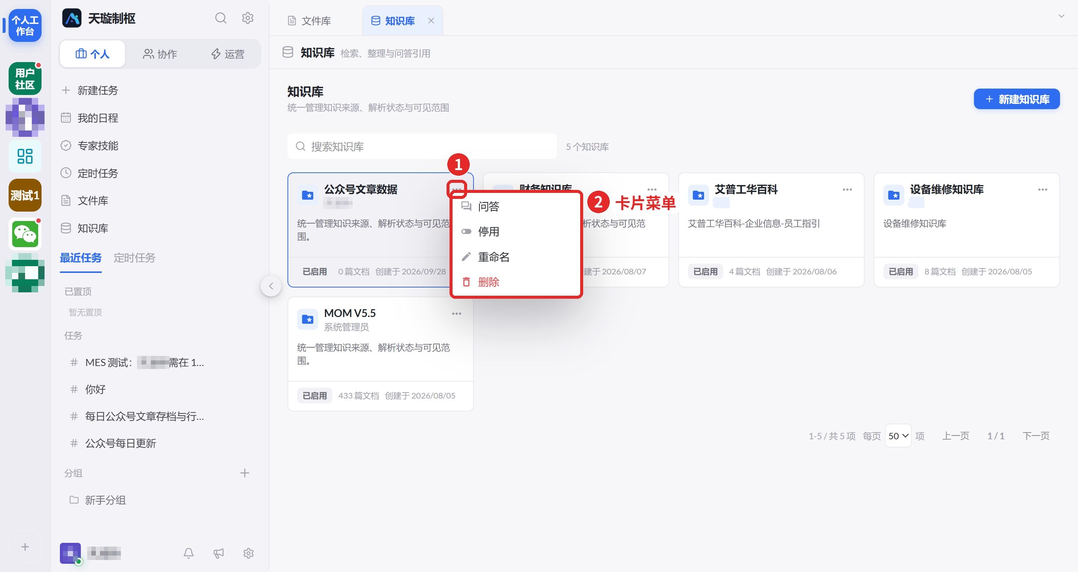
Task: Open the MOM V5.5 knowledge base card
Action: tap(380, 354)
